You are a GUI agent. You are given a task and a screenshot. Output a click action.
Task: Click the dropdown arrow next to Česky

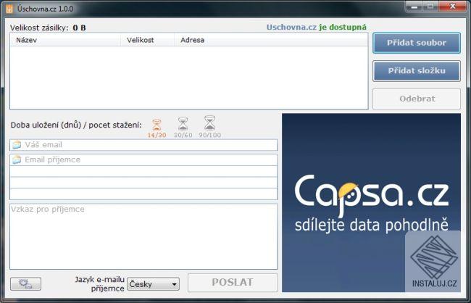click(x=174, y=284)
